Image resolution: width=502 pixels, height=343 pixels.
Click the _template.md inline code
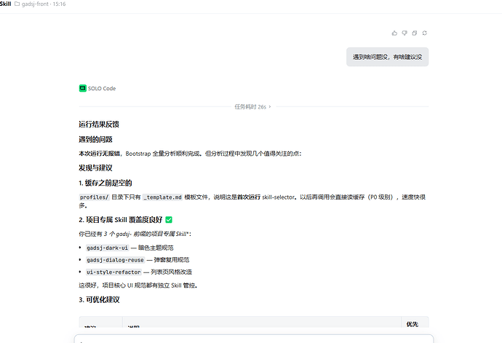click(x=163, y=197)
